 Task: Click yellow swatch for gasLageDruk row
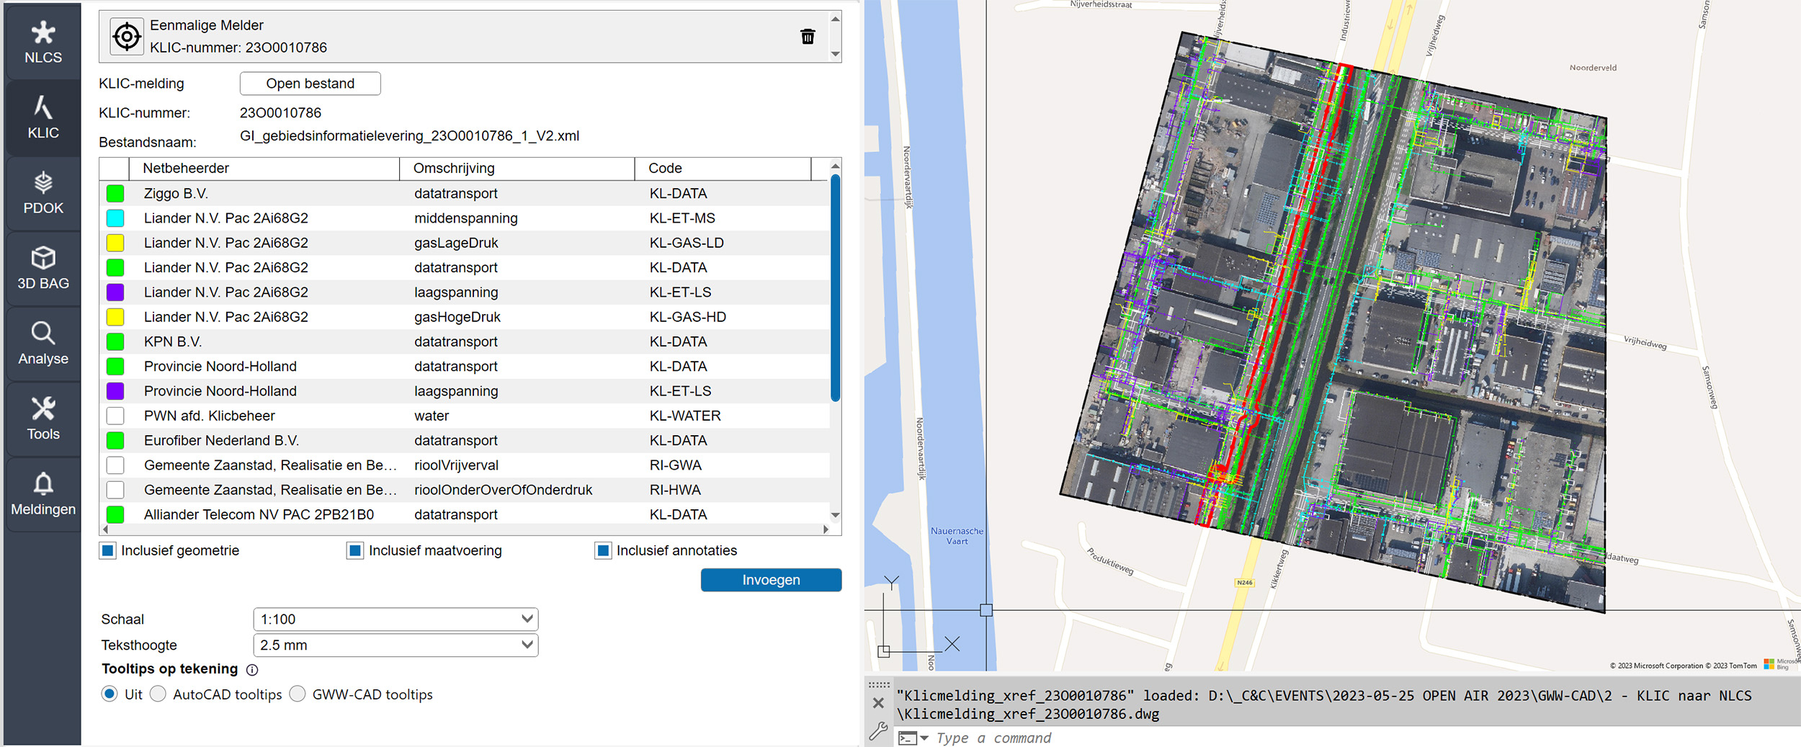click(x=115, y=243)
